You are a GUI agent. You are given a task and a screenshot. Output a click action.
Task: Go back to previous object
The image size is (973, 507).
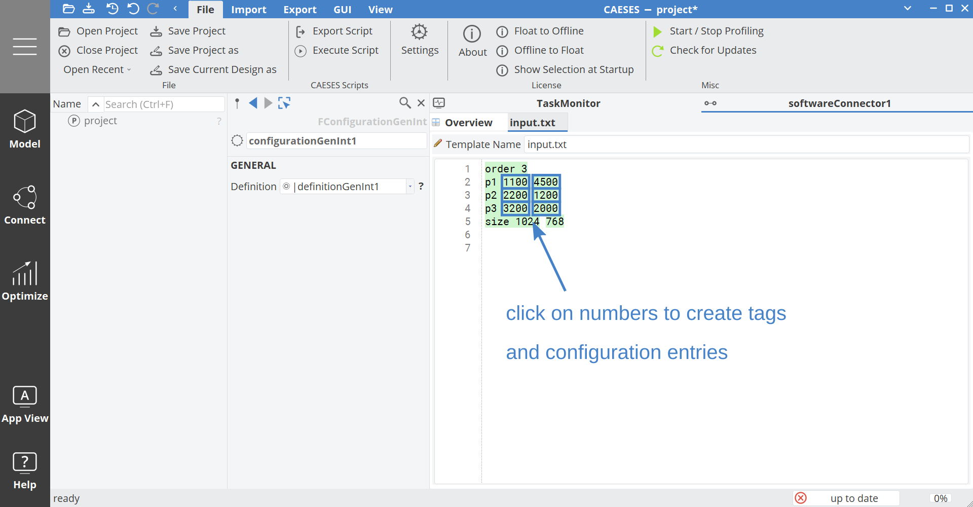(253, 103)
